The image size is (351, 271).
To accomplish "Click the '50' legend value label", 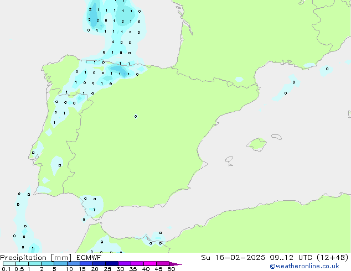I will coord(171,269).
